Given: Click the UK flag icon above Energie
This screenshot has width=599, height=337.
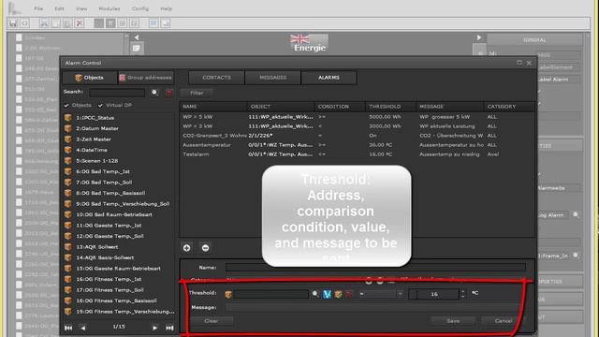Looking at the screenshot, I should 299,38.
